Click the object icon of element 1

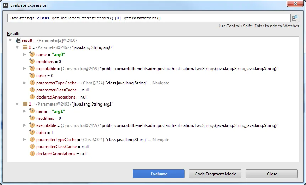pyautogui.click(x=25, y=104)
